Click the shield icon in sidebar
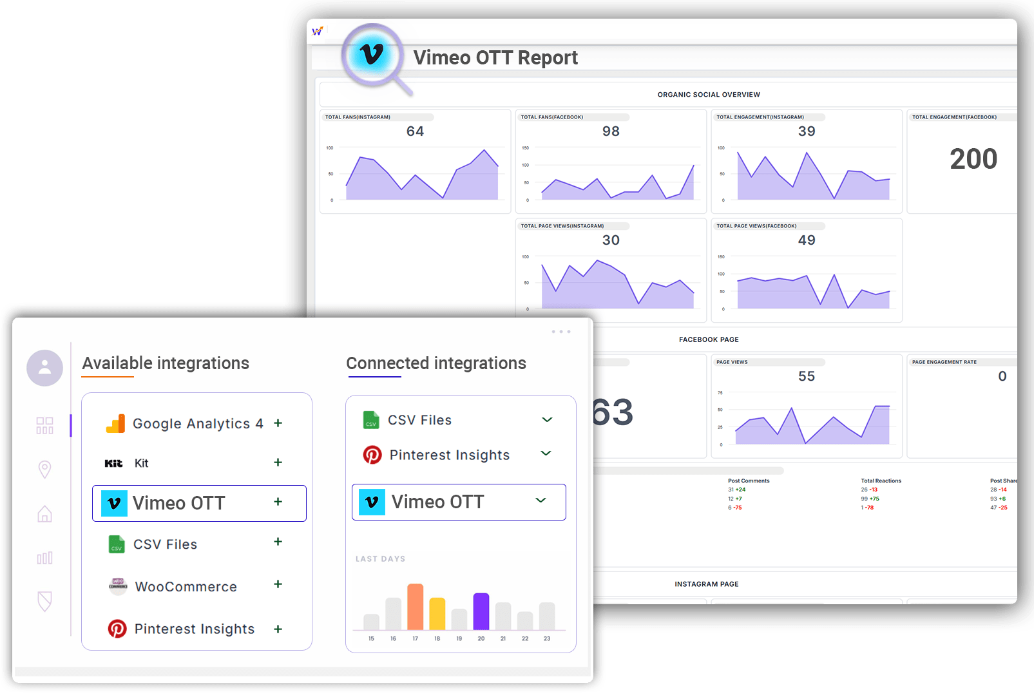The width and height of the screenshot is (1034, 697). 44,601
